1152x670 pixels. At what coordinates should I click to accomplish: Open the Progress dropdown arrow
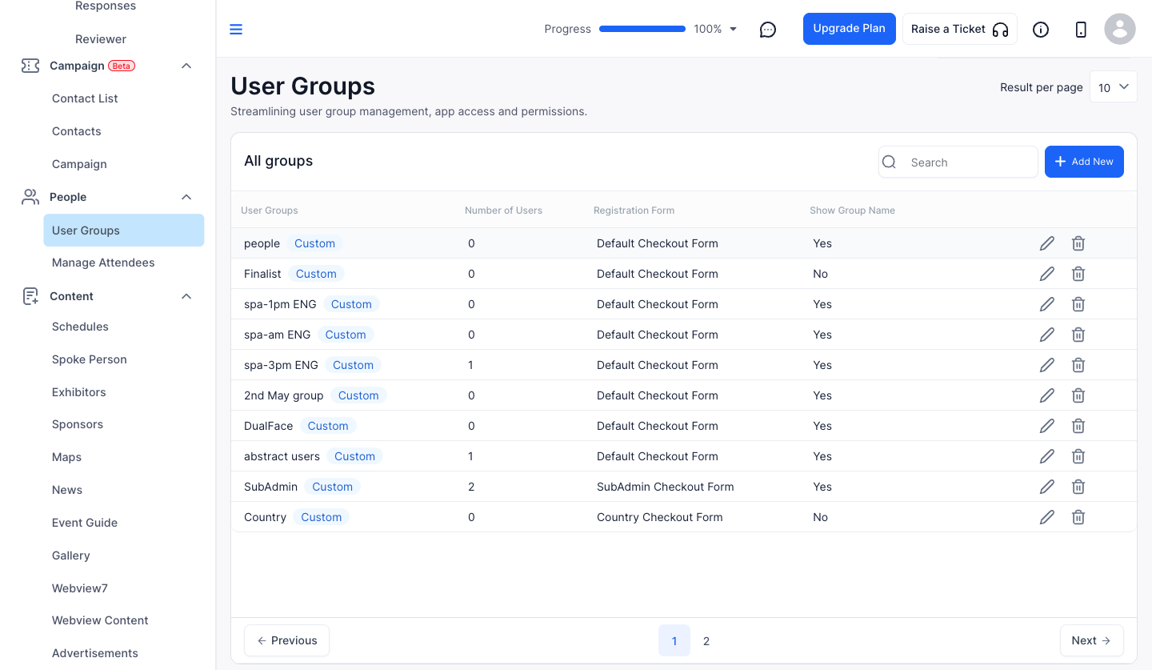click(x=734, y=29)
